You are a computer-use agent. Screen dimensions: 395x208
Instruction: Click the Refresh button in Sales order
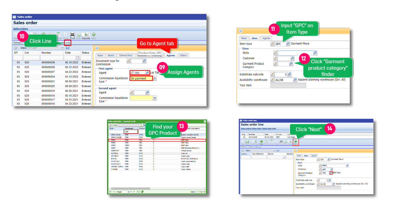click(x=17, y=43)
